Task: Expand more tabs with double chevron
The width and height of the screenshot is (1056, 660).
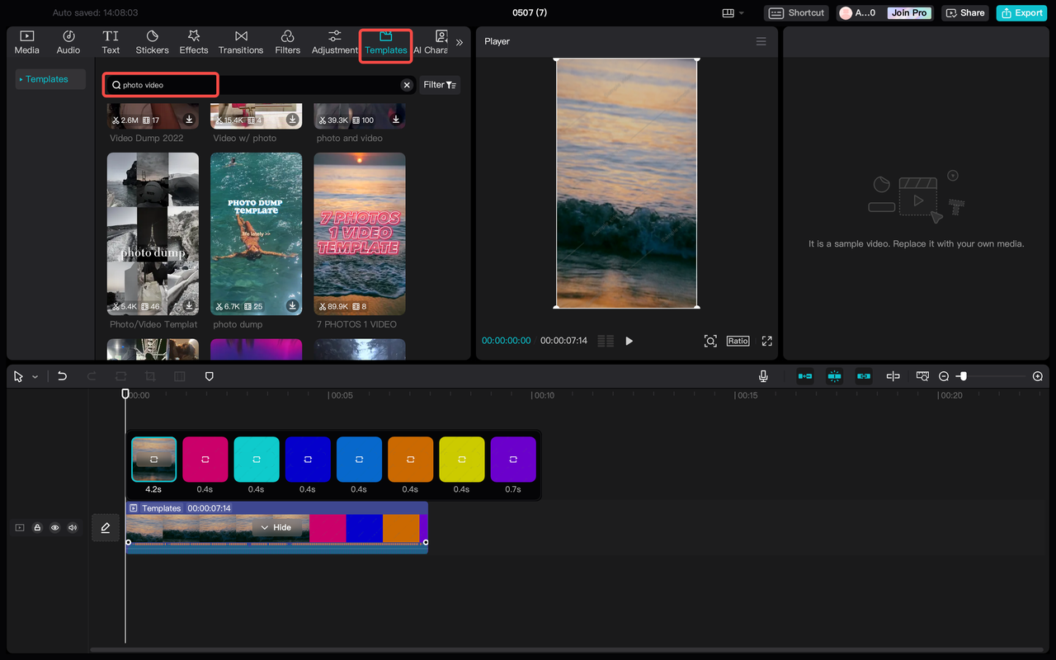Action: [460, 43]
